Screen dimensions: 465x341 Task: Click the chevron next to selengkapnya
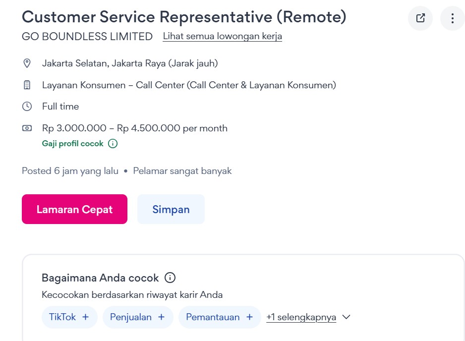(x=347, y=317)
